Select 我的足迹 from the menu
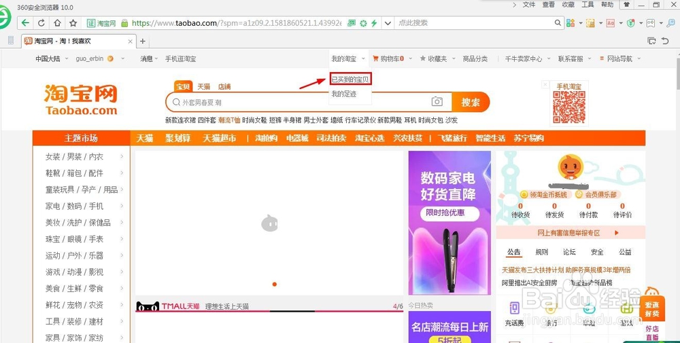This screenshot has width=680, height=343. pyautogui.click(x=344, y=94)
